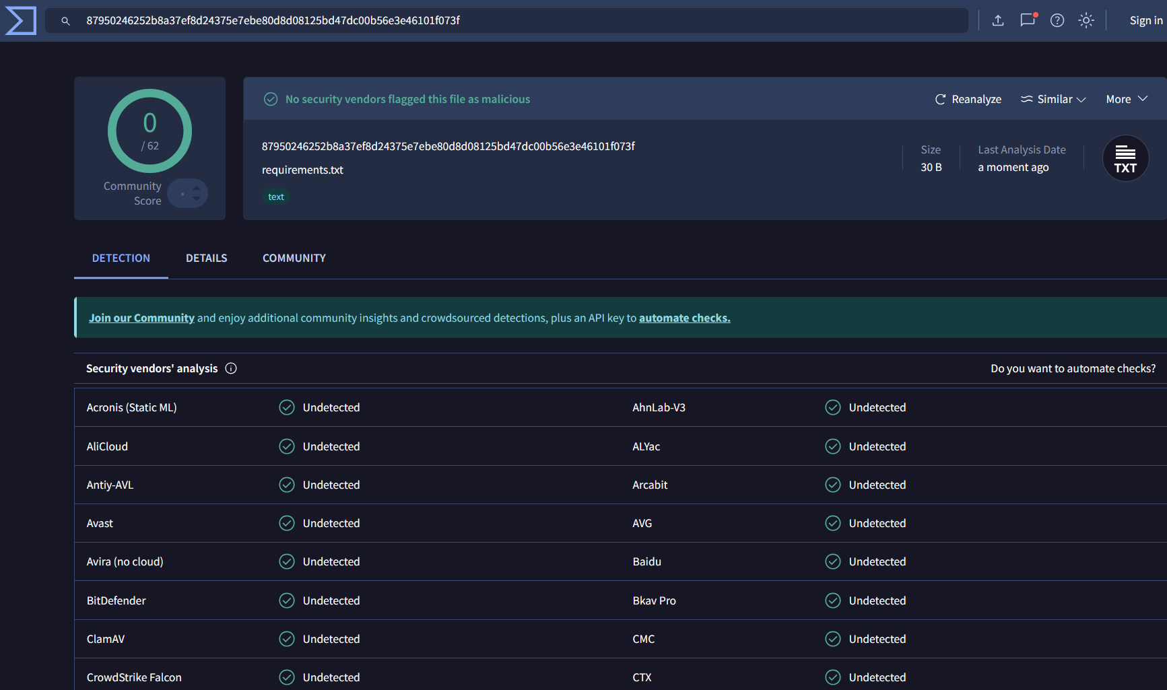This screenshot has width=1167, height=690.
Task: Switch to the DETAILS tab
Action: pos(207,258)
